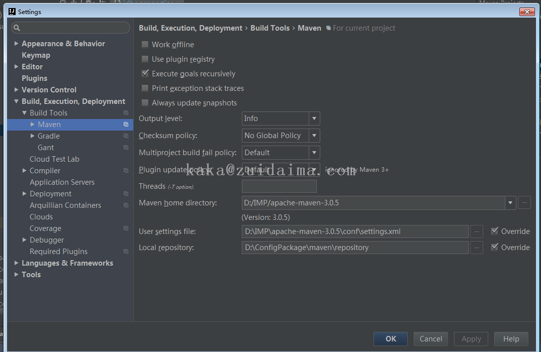The height and width of the screenshot is (352, 541).
Task: Click OK to confirm settings
Action: [391, 339]
